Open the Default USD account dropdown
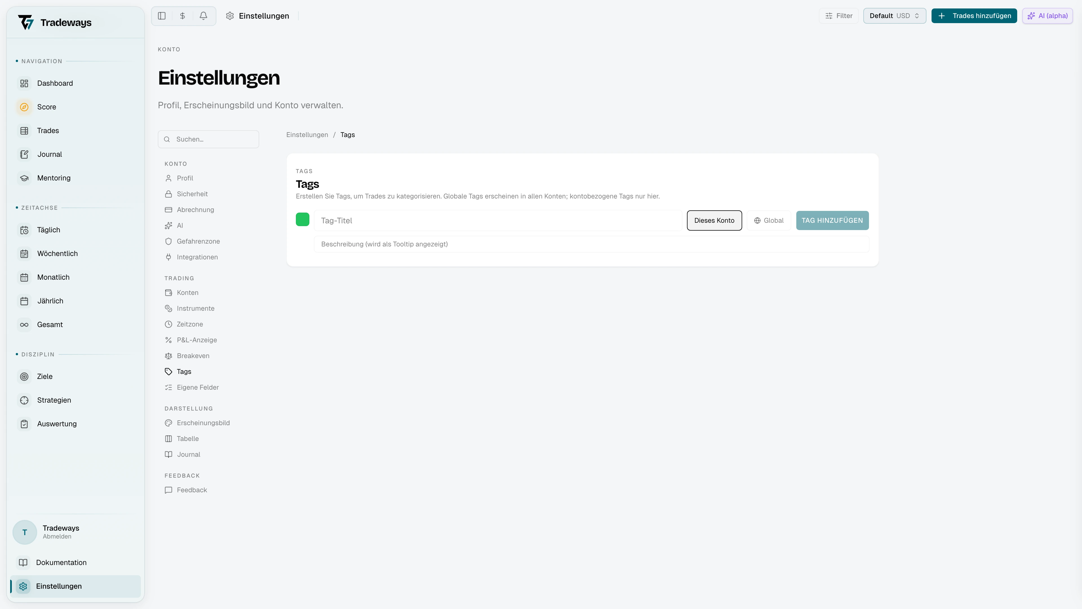The width and height of the screenshot is (1082, 609). [895, 16]
